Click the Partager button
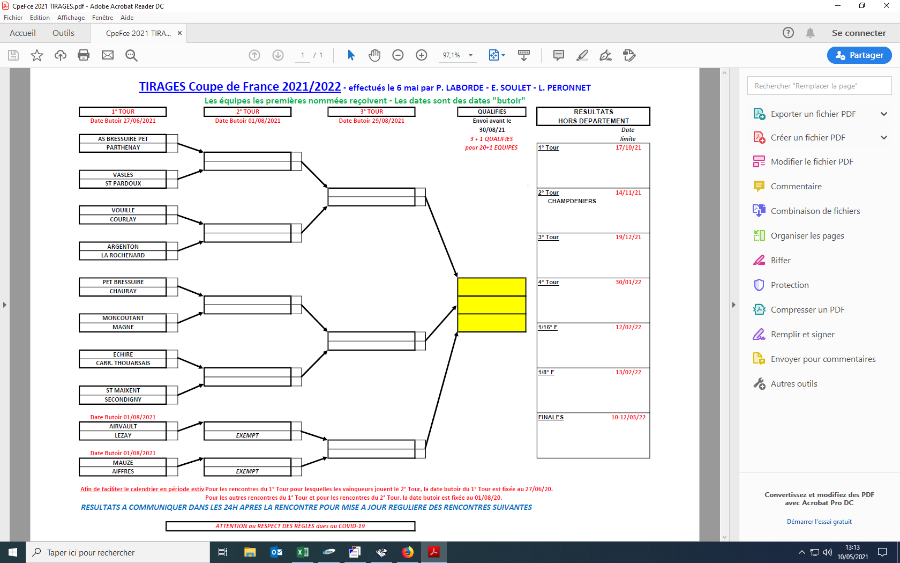 [x=859, y=55]
